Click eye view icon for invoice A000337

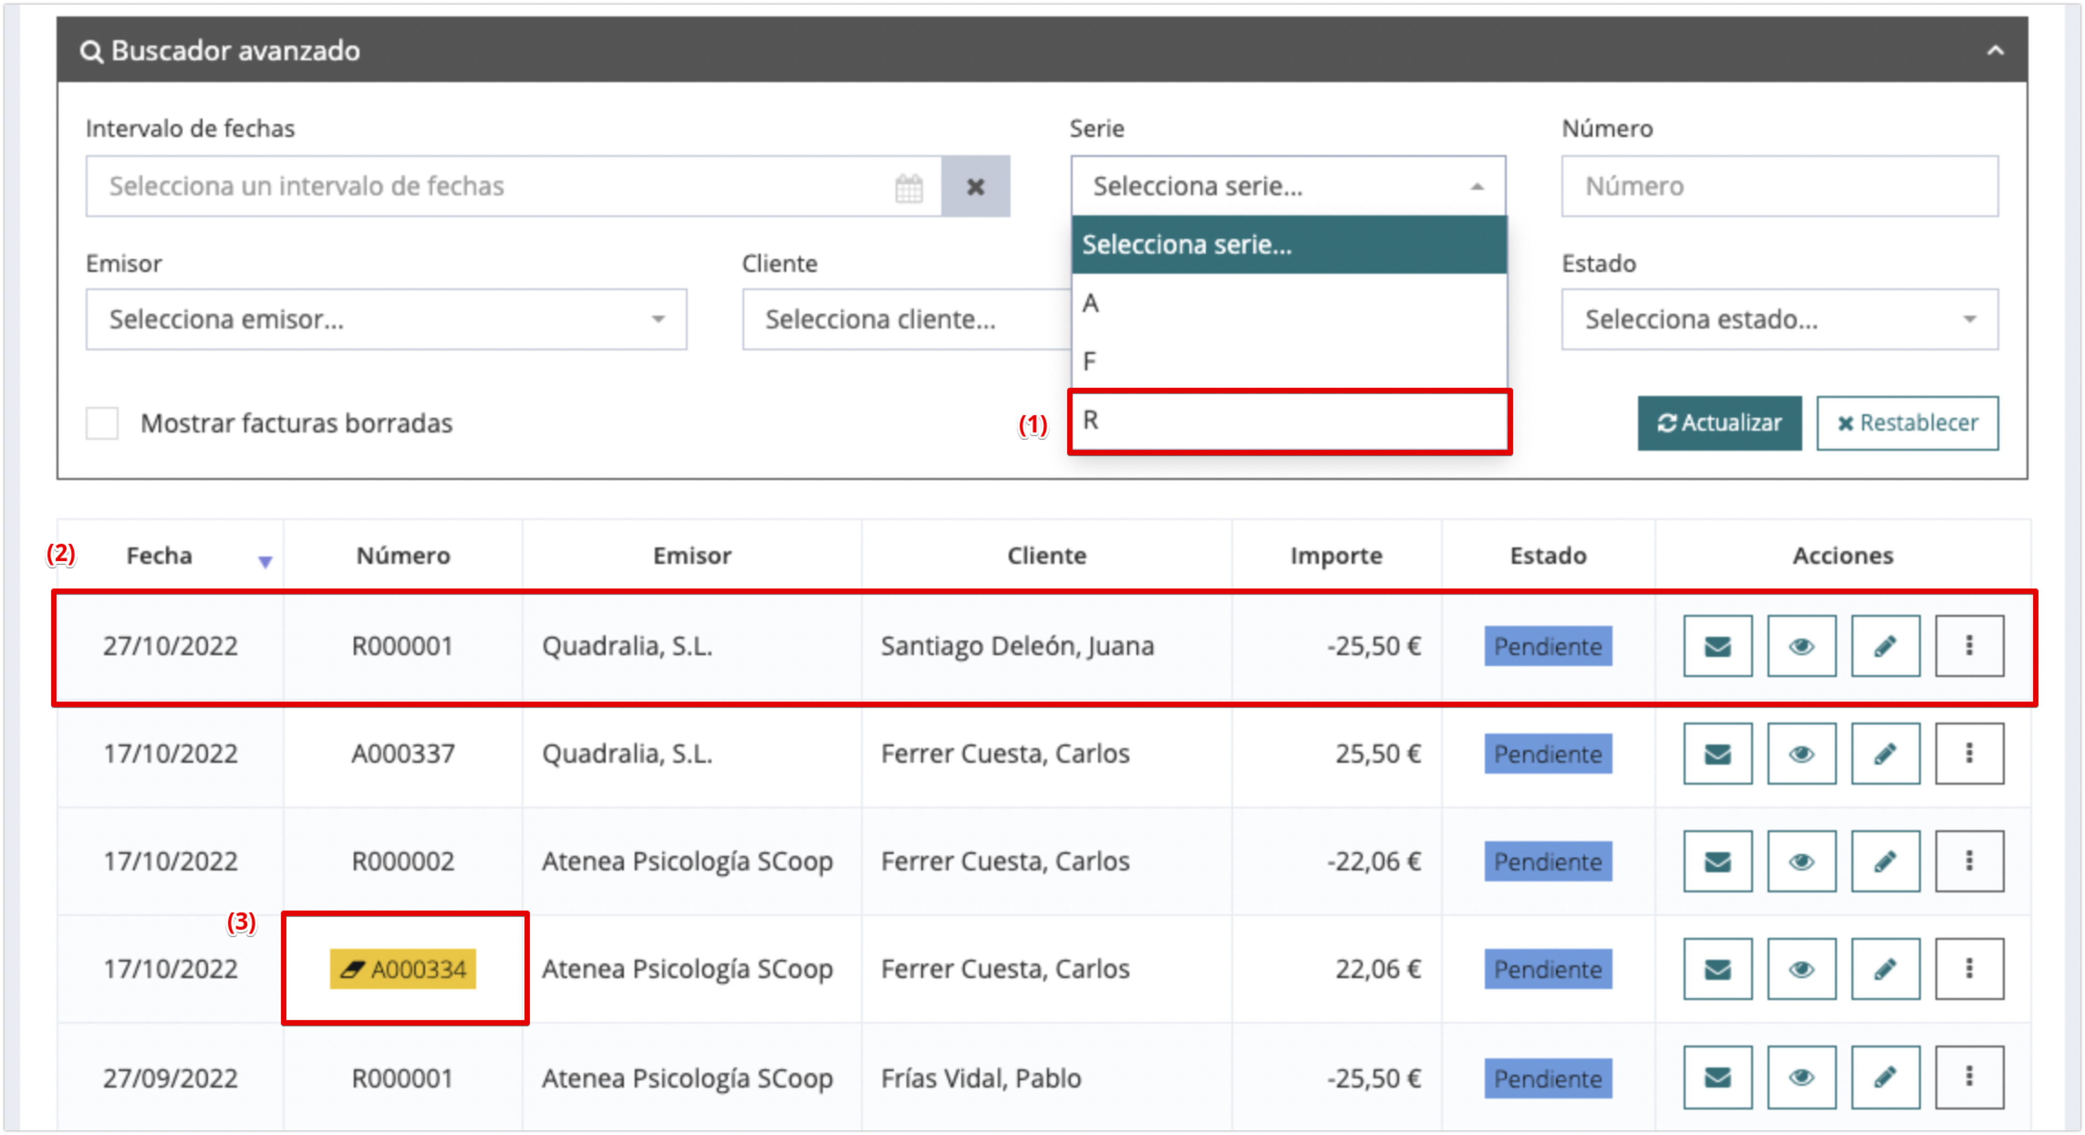pyautogui.click(x=1801, y=754)
